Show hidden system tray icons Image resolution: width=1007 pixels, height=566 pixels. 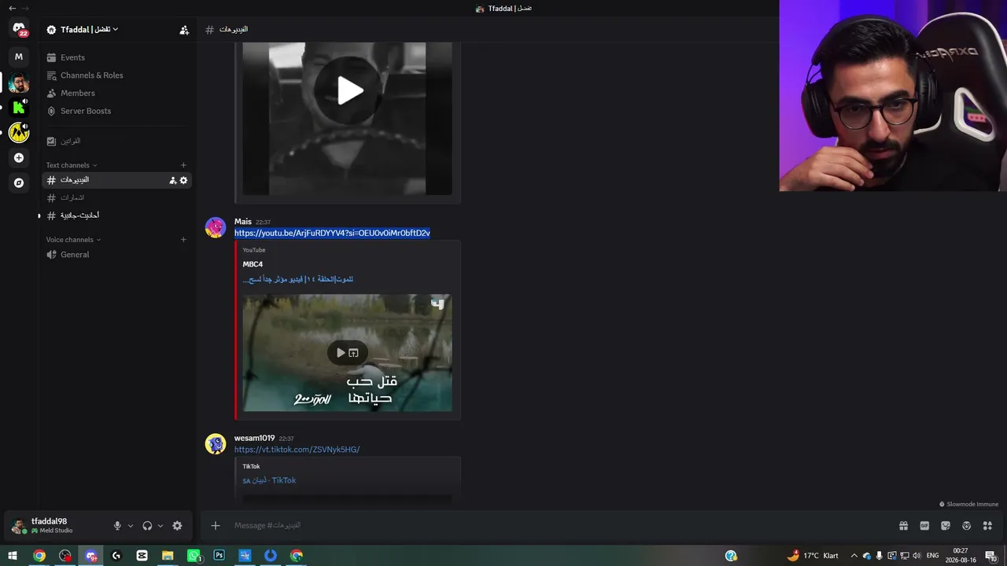854,556
